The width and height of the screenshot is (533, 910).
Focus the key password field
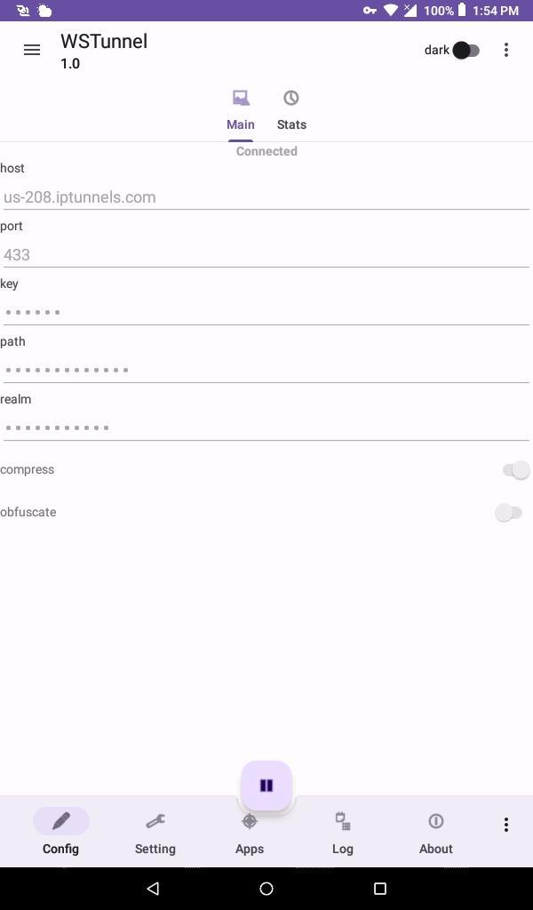pyautogui.click(x=265, y=313)
